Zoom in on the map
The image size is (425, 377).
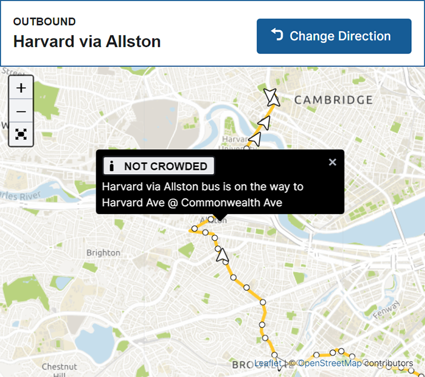tap(21, 88)
